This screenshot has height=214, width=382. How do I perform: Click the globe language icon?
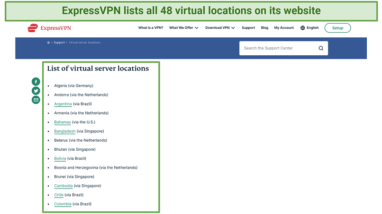302,28
